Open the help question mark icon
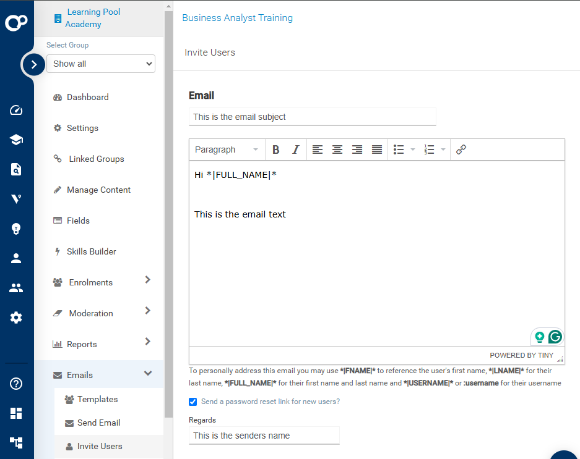The width and height of the screenshot is (580, 459). [x=16, y=384]
